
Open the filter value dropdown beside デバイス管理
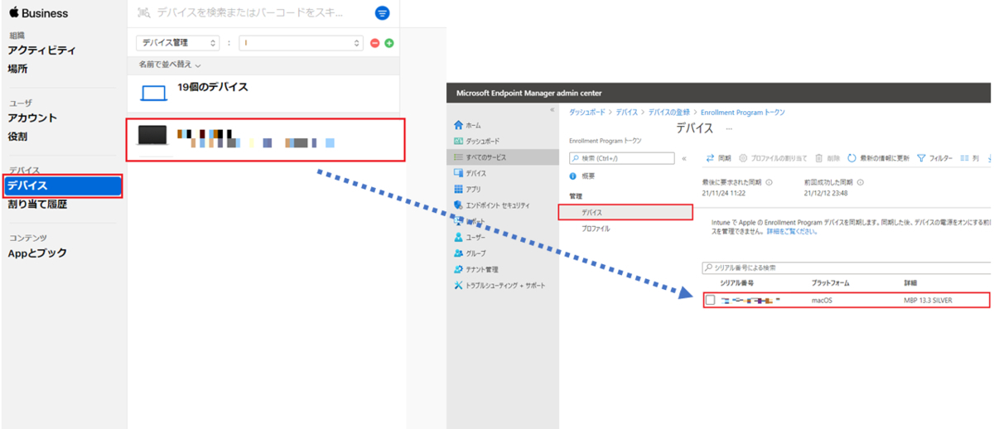click(x=302, y=43)
